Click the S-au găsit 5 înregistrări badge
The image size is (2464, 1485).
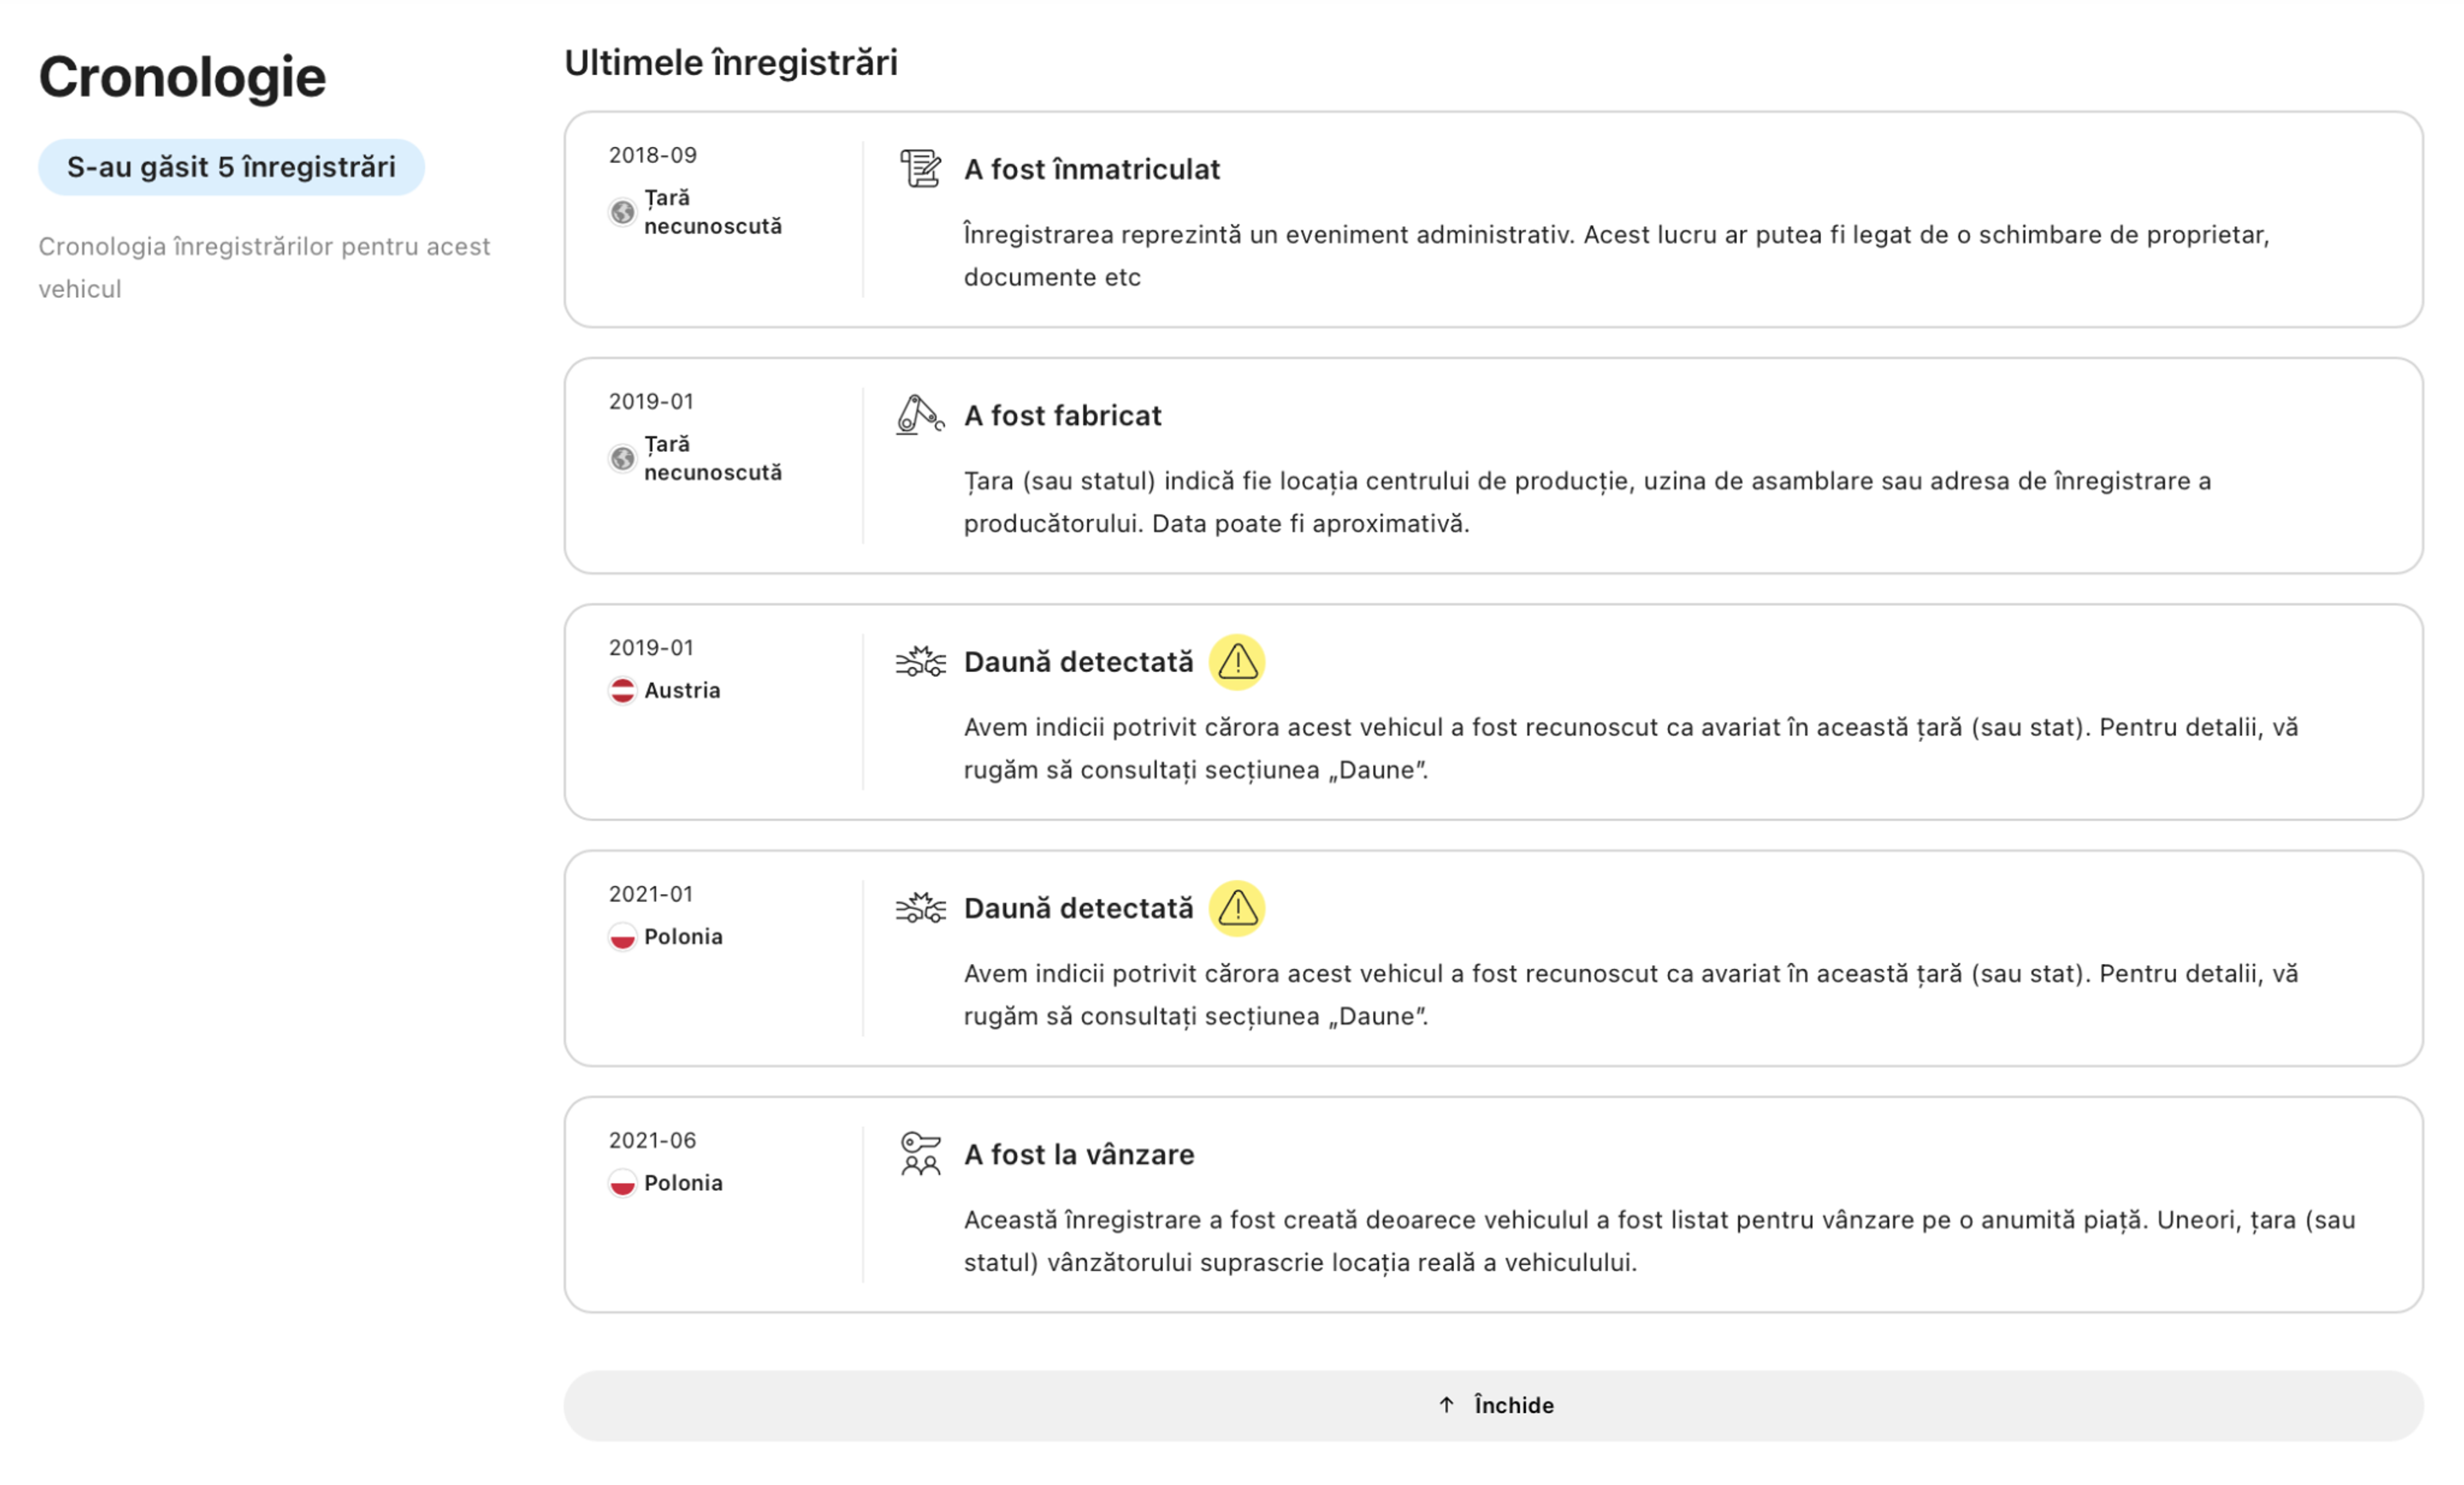pyautogui.click(x=231, y=167)
